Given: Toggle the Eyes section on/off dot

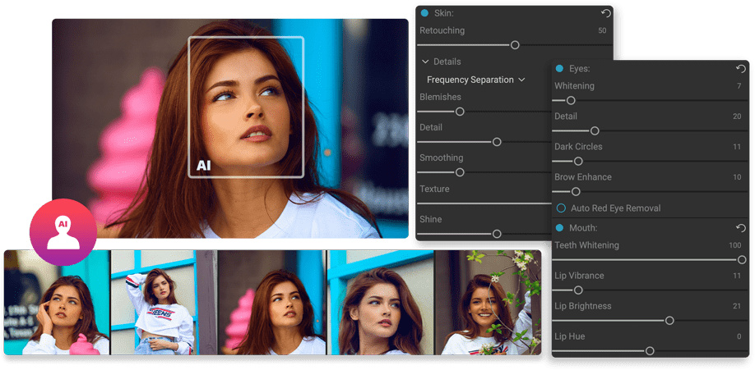Looking at the screenshot, I should pyautogui.click(x=559, y=69).
